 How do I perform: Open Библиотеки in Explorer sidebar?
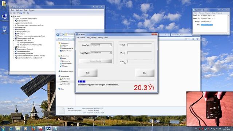click(x=64, y=56)
